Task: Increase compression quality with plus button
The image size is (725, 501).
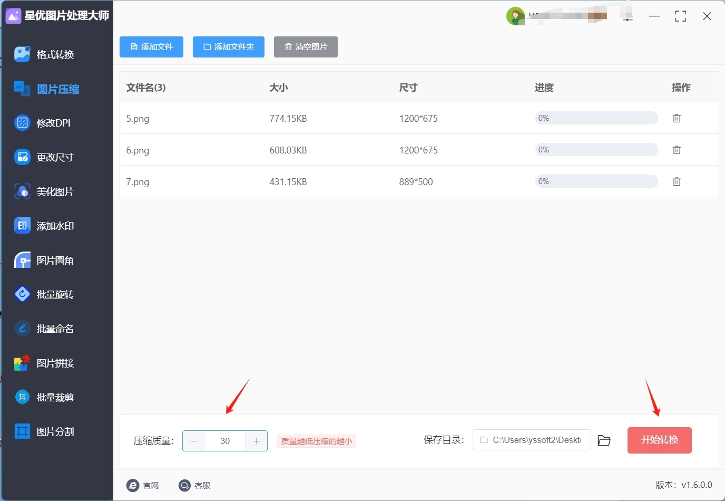Action: click(257, 441)
